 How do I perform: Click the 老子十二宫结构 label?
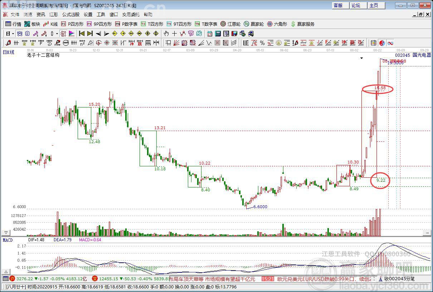pyautogui.click(x=43, y=55)
